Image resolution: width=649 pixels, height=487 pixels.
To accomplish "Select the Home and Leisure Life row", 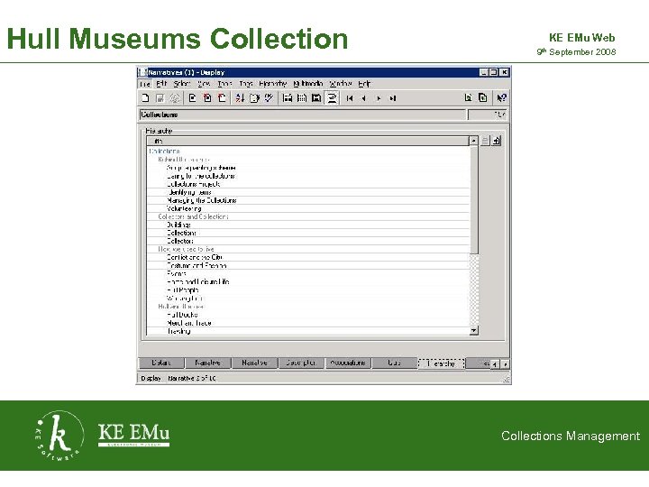I will (x=308, y=282).
